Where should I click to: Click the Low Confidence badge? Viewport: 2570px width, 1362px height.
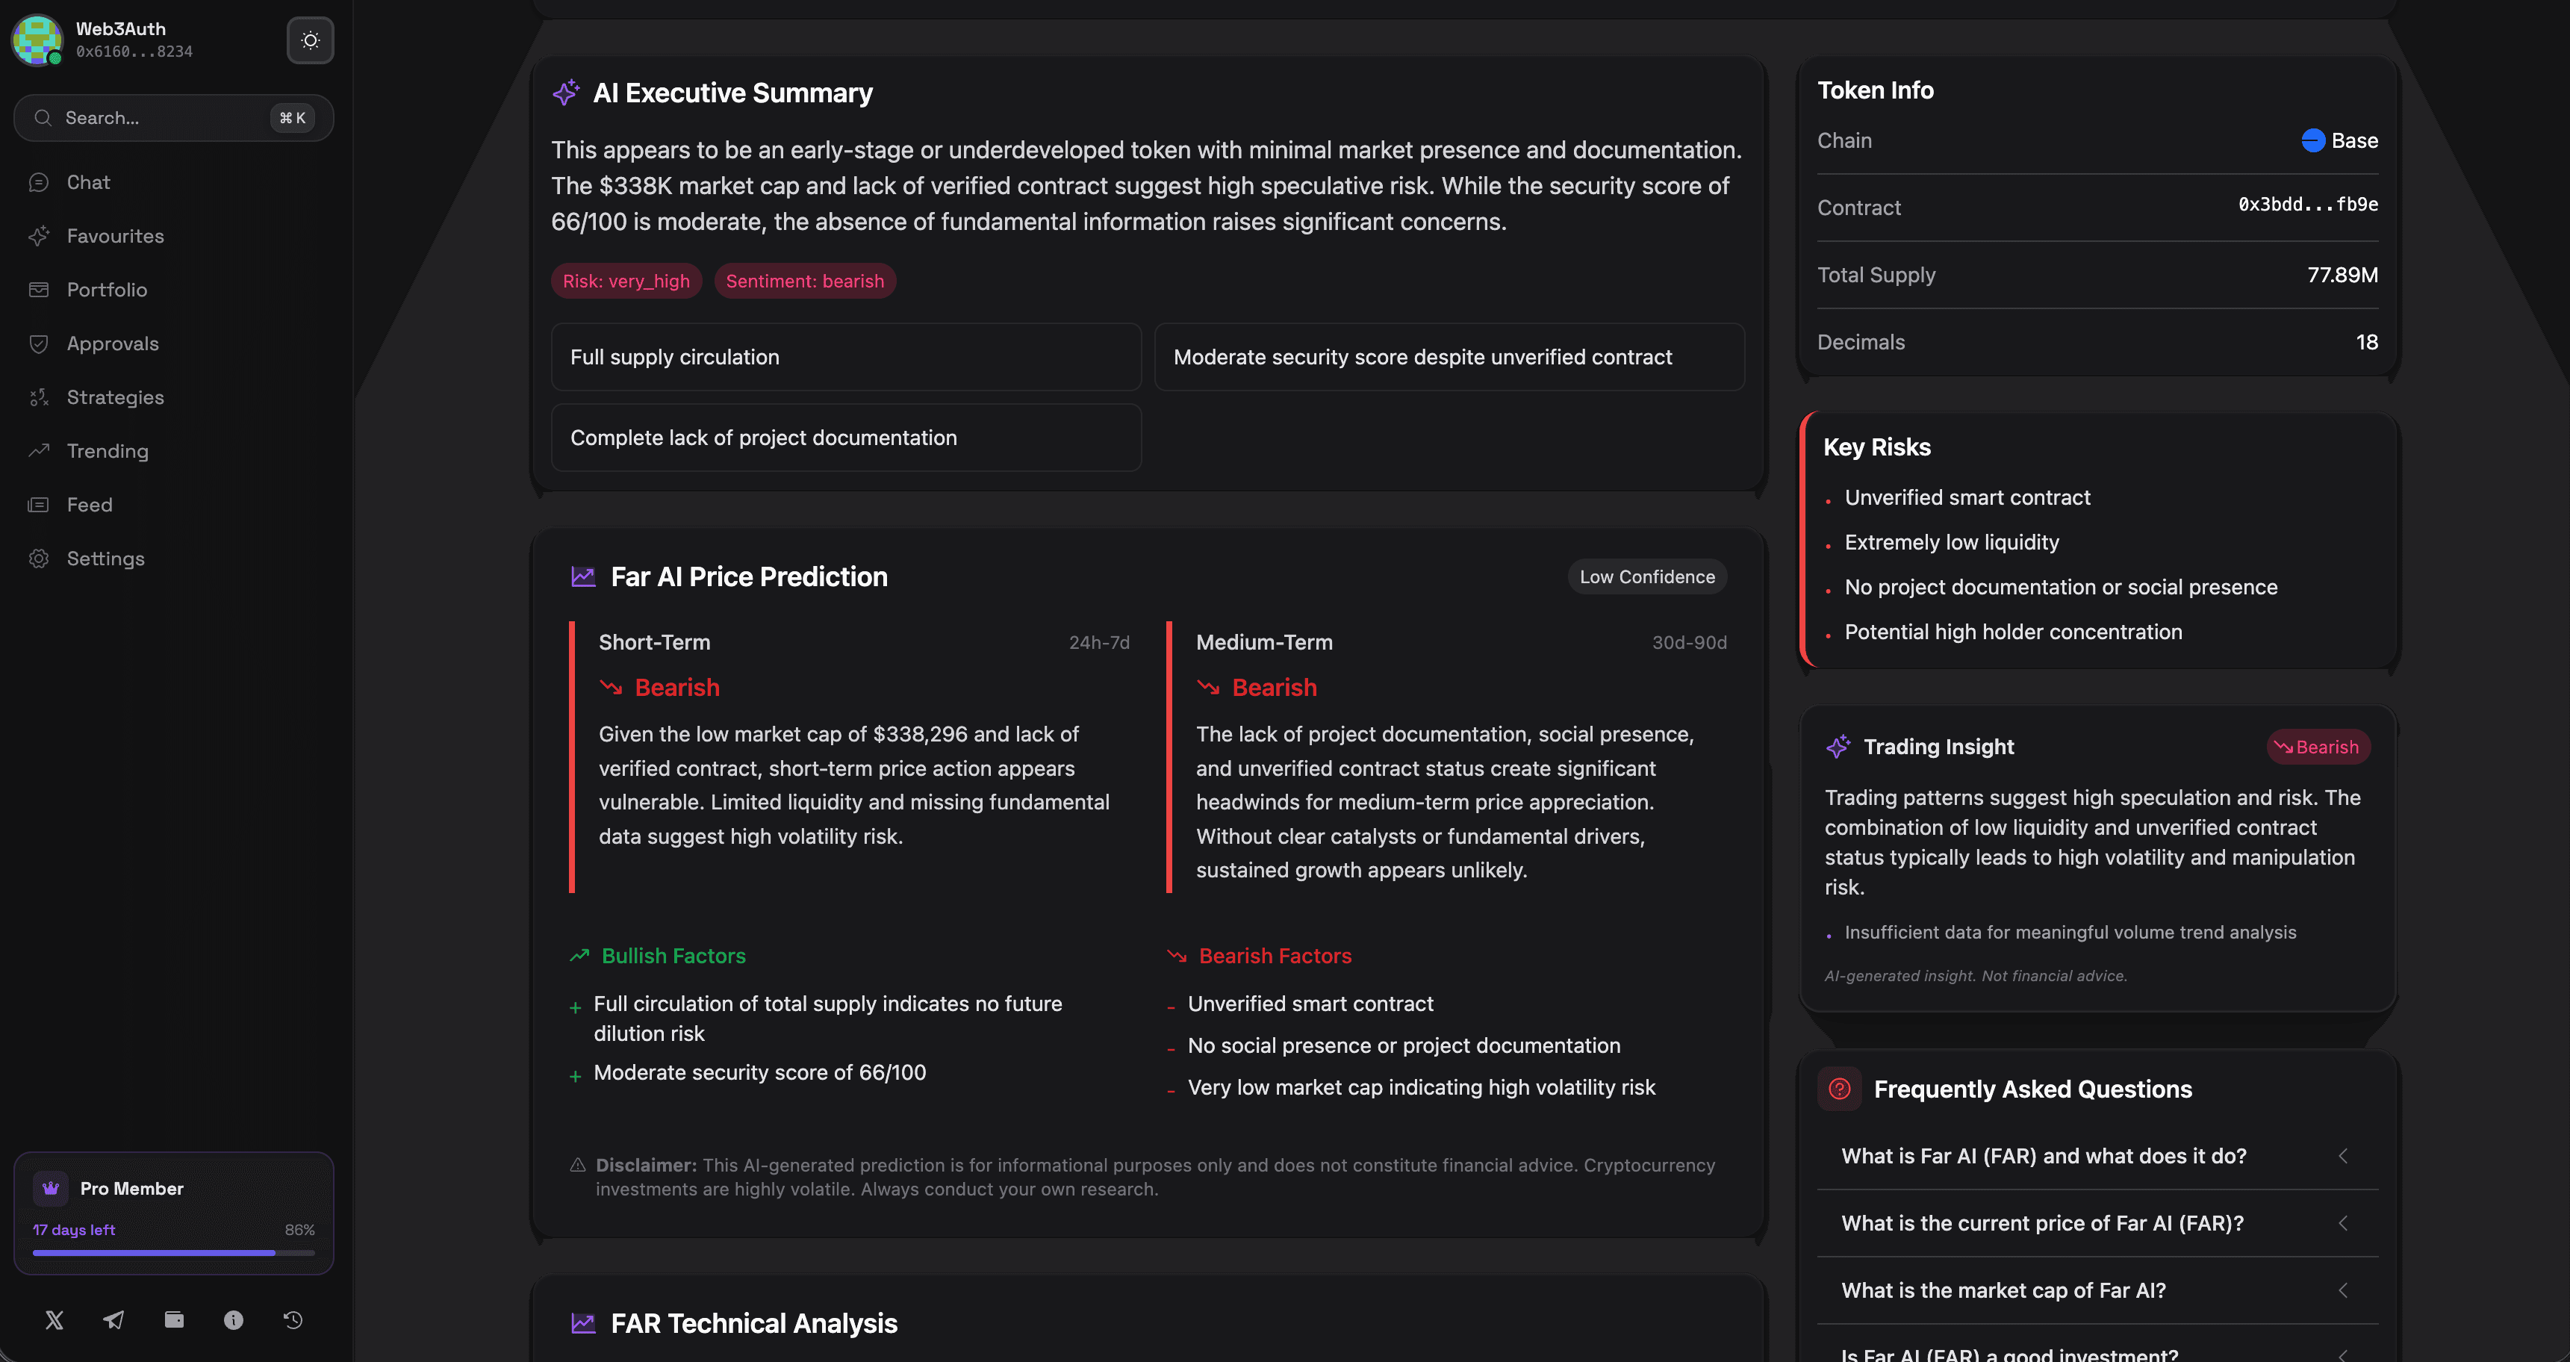pyautogui.click(x=1647, y=578)
